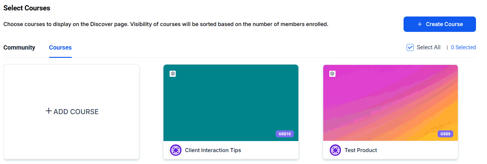Click the US$10 price badge
This screenshot has width=487, height=164.
tap(285, 134)
